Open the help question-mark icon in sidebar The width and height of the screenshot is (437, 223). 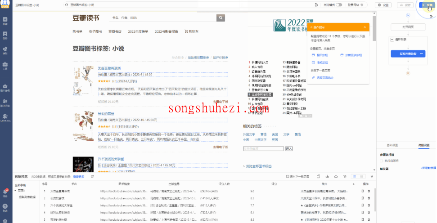5,206
